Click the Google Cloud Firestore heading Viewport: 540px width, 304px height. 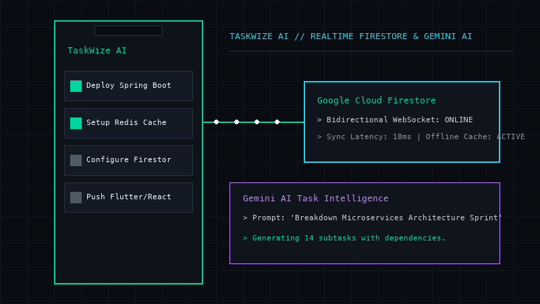(377, 101)
